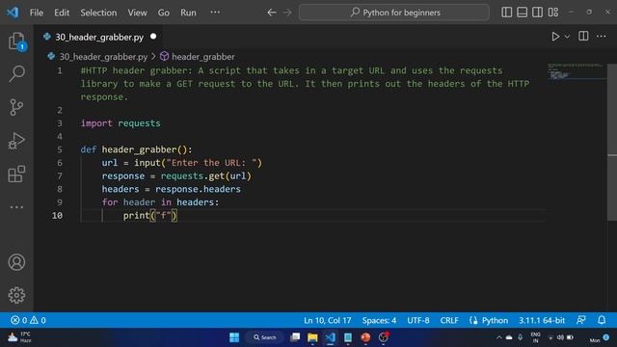Click header_grabber symbol in breadcrumb
The height and width of the screenshot is (347, 617).
coord(203,57)
